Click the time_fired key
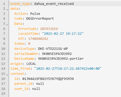Screen dimensions: 121x97 20,69
